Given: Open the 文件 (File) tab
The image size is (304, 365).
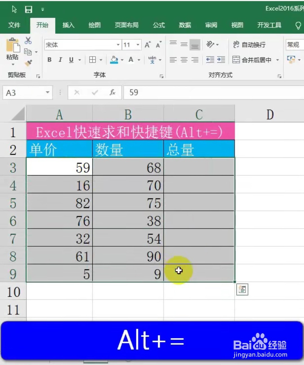Looking at the screenshot, I should coord(14,25).
